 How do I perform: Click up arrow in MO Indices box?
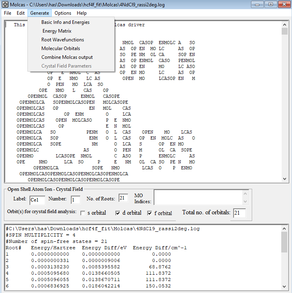point(245,194)
